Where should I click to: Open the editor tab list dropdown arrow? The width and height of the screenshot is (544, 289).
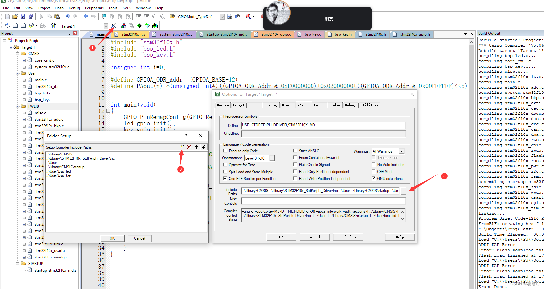coord(465,34)
